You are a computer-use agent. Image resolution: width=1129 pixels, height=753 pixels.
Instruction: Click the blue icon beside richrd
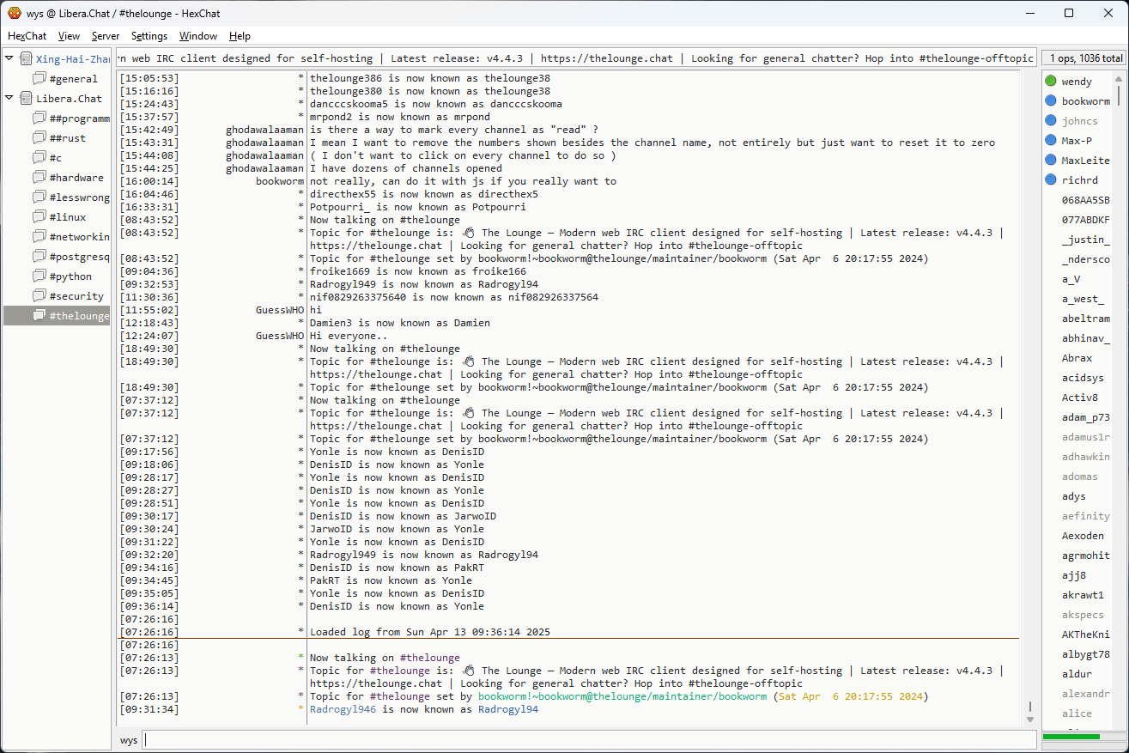coord(1051,180)
